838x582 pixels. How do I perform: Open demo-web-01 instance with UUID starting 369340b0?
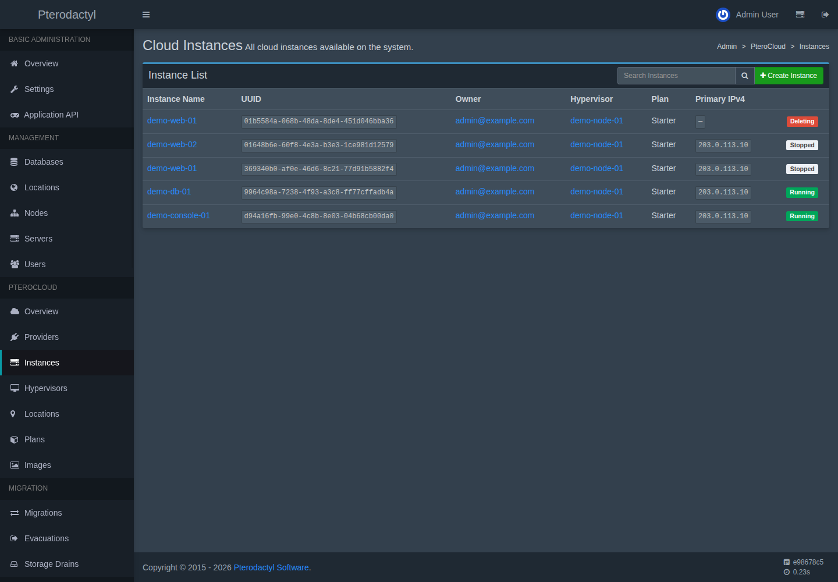pos(172,168)
